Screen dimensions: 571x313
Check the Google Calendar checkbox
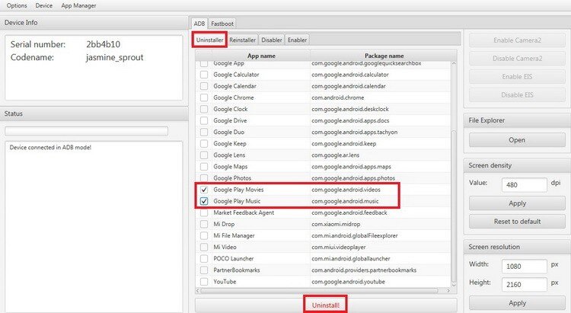(x=204, y=86)
